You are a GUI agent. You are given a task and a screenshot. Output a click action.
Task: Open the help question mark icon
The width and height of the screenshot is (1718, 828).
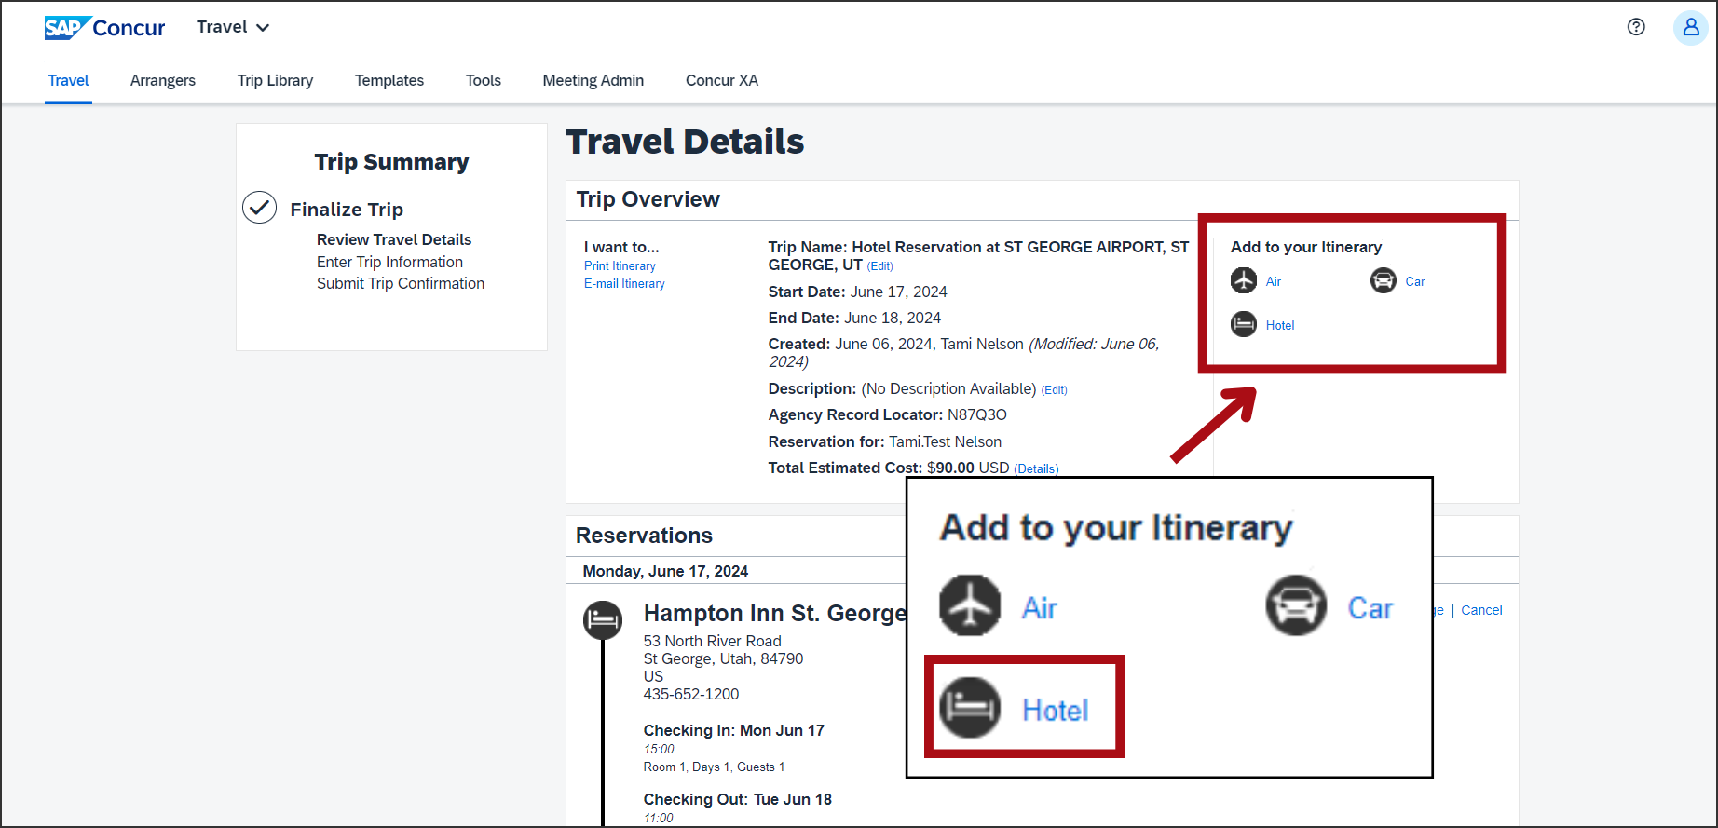pyautogui.click(x=1636, y=27)
